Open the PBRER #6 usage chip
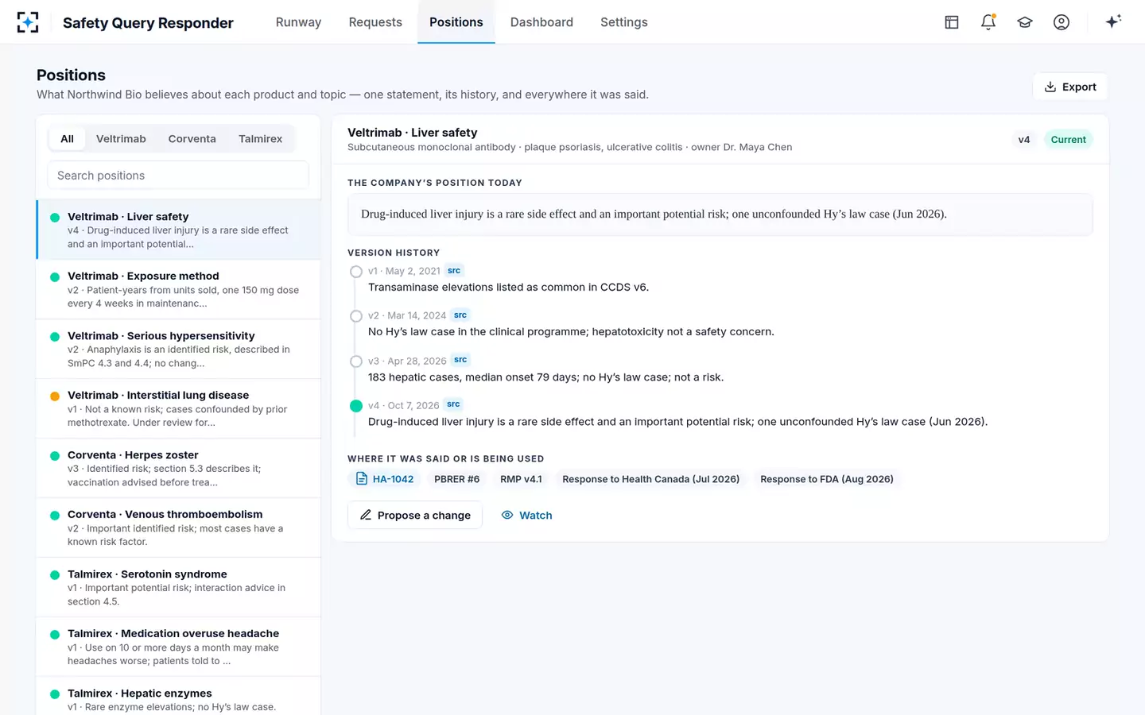 [457, 479]
